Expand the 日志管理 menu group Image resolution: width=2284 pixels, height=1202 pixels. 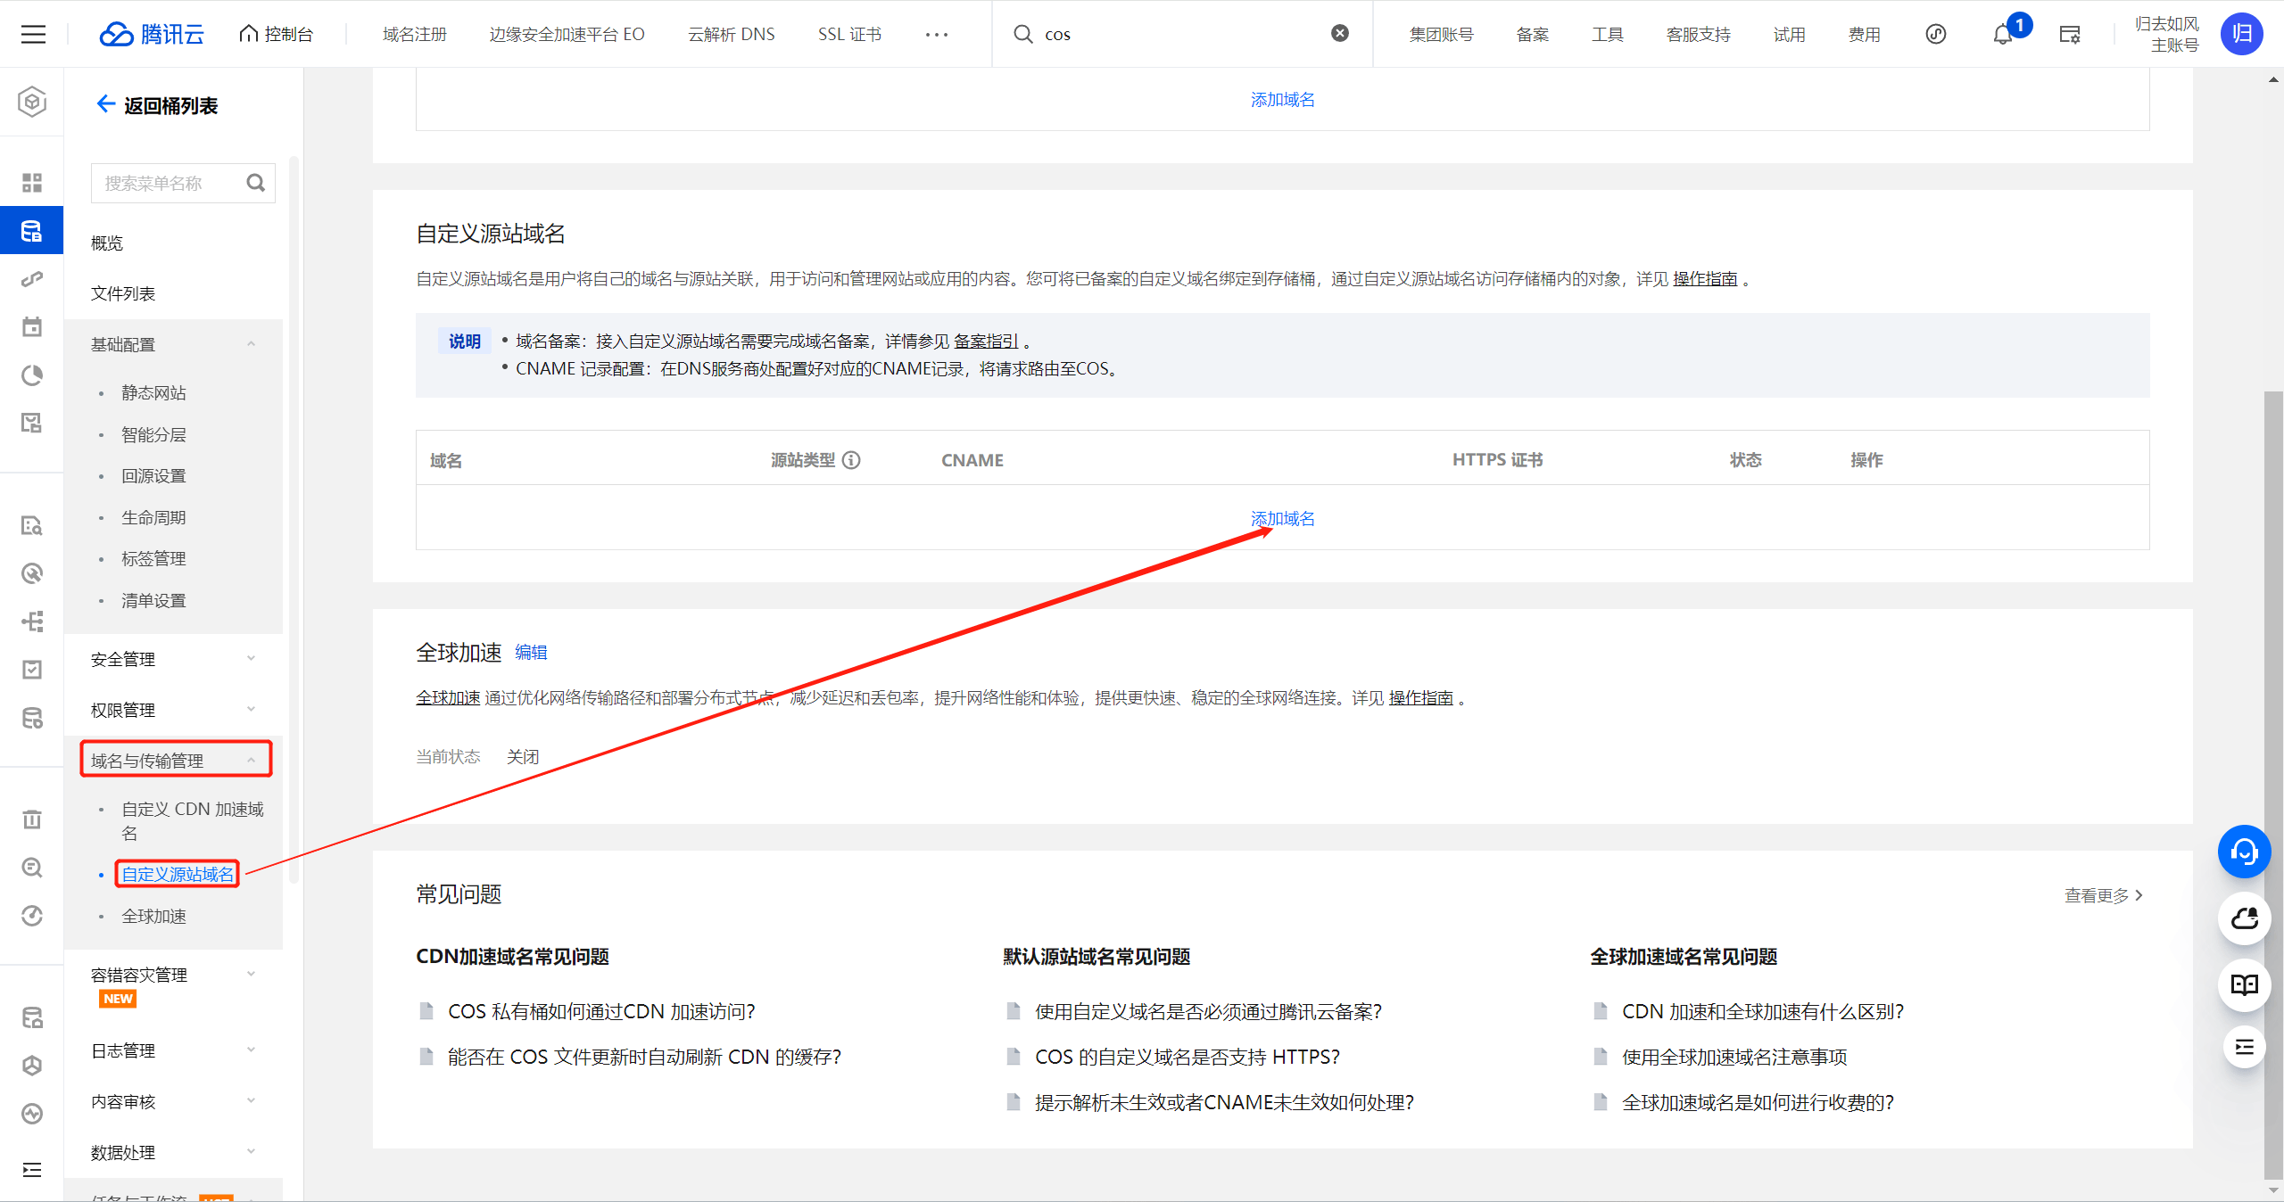coord(173,1050)
